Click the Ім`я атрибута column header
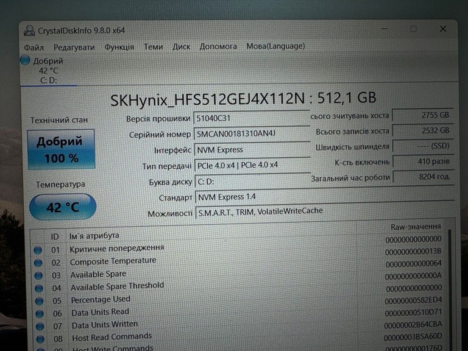 click(x=94, y=236)
